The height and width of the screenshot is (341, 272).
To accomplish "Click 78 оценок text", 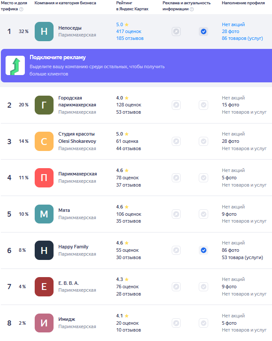I will (x=127, y=178).
